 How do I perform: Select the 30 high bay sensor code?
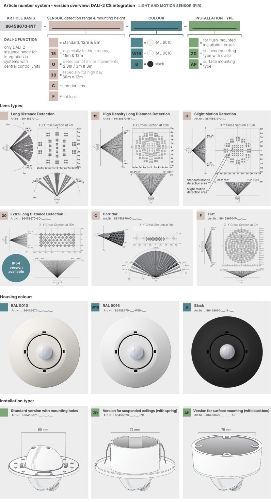click(54, 75)
